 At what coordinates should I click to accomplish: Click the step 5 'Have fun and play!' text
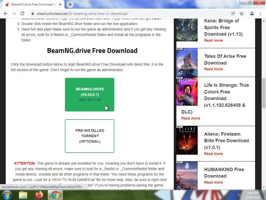(x=94, y=35)
